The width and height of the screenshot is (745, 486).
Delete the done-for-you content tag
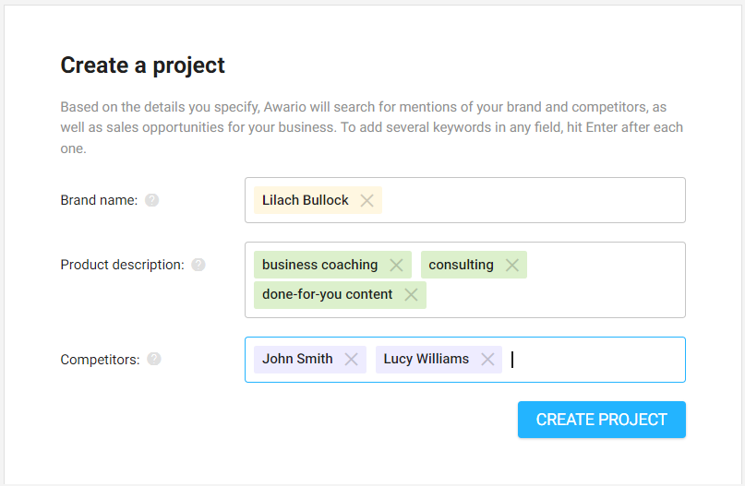[x=411, y=294]
